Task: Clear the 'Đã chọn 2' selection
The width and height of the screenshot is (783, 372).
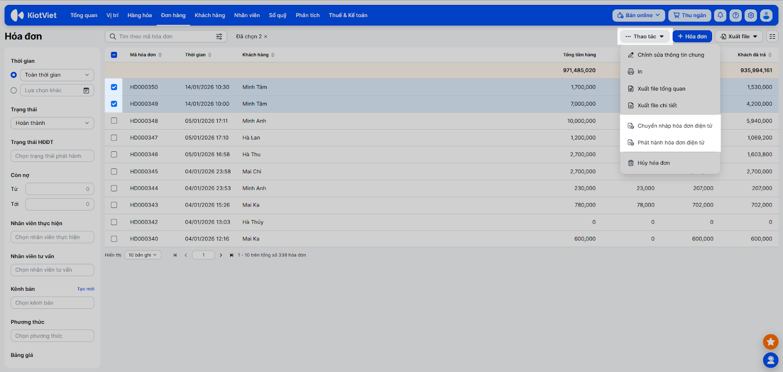Action: [x=266, y=37]
